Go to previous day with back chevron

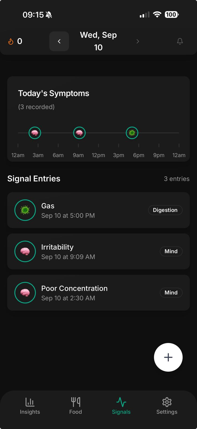coord(59,41)
